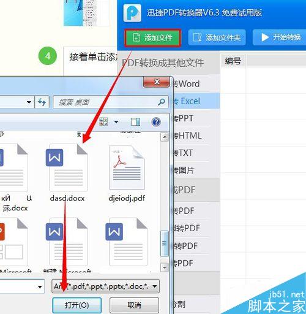Click the dasd.docx file name label
Screen dimensions: 306x314
click(x=67, y=198)
